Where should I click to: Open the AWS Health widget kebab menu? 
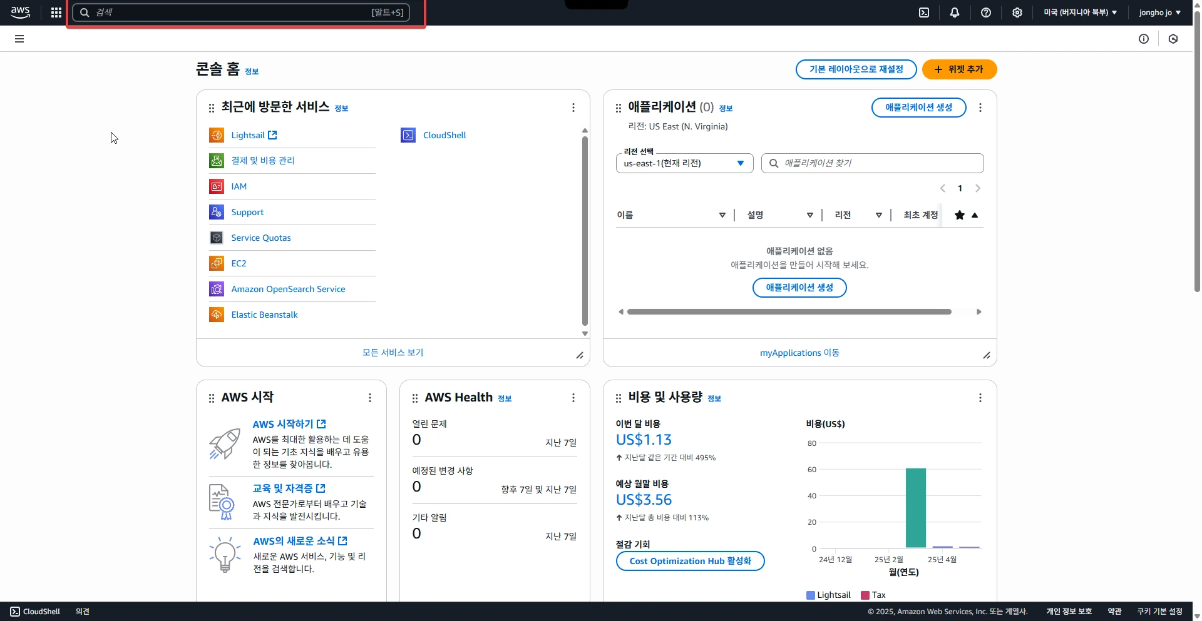point(573,398)
